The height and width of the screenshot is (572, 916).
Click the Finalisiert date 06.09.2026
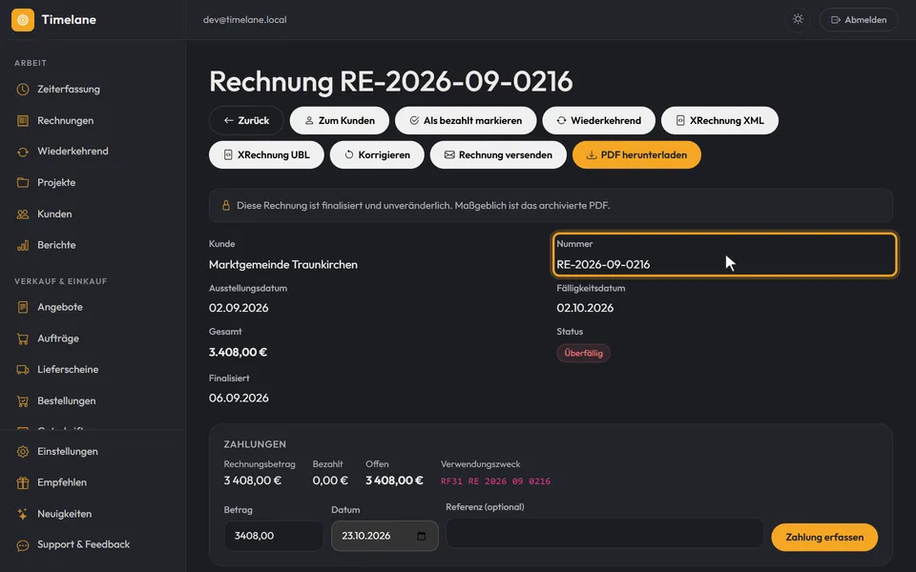[x=239, y=398]
